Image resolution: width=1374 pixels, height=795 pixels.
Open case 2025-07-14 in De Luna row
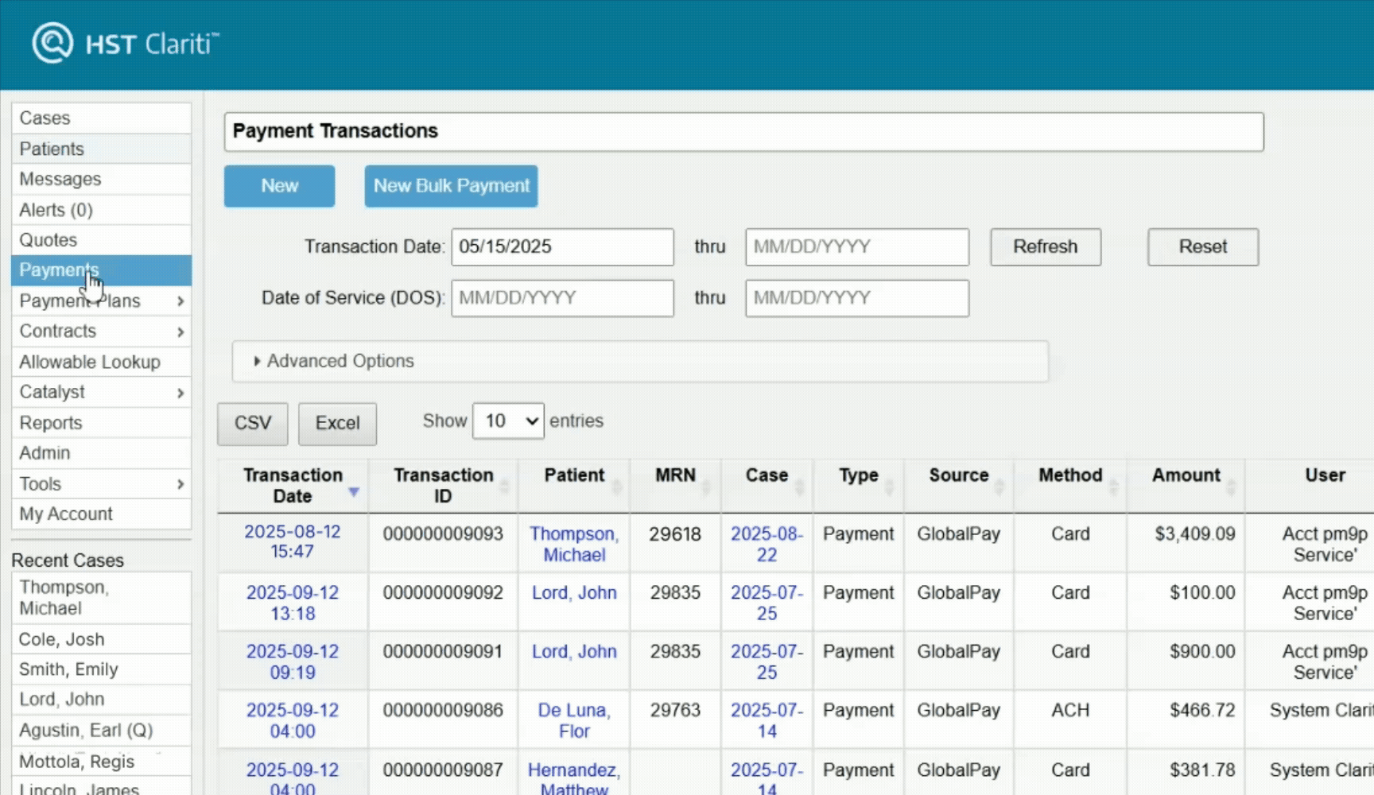(767, 721)
